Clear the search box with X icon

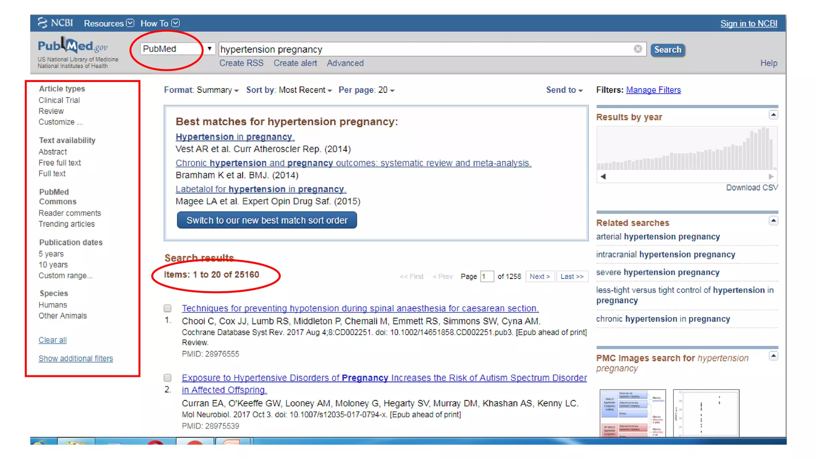click(637, 49)
